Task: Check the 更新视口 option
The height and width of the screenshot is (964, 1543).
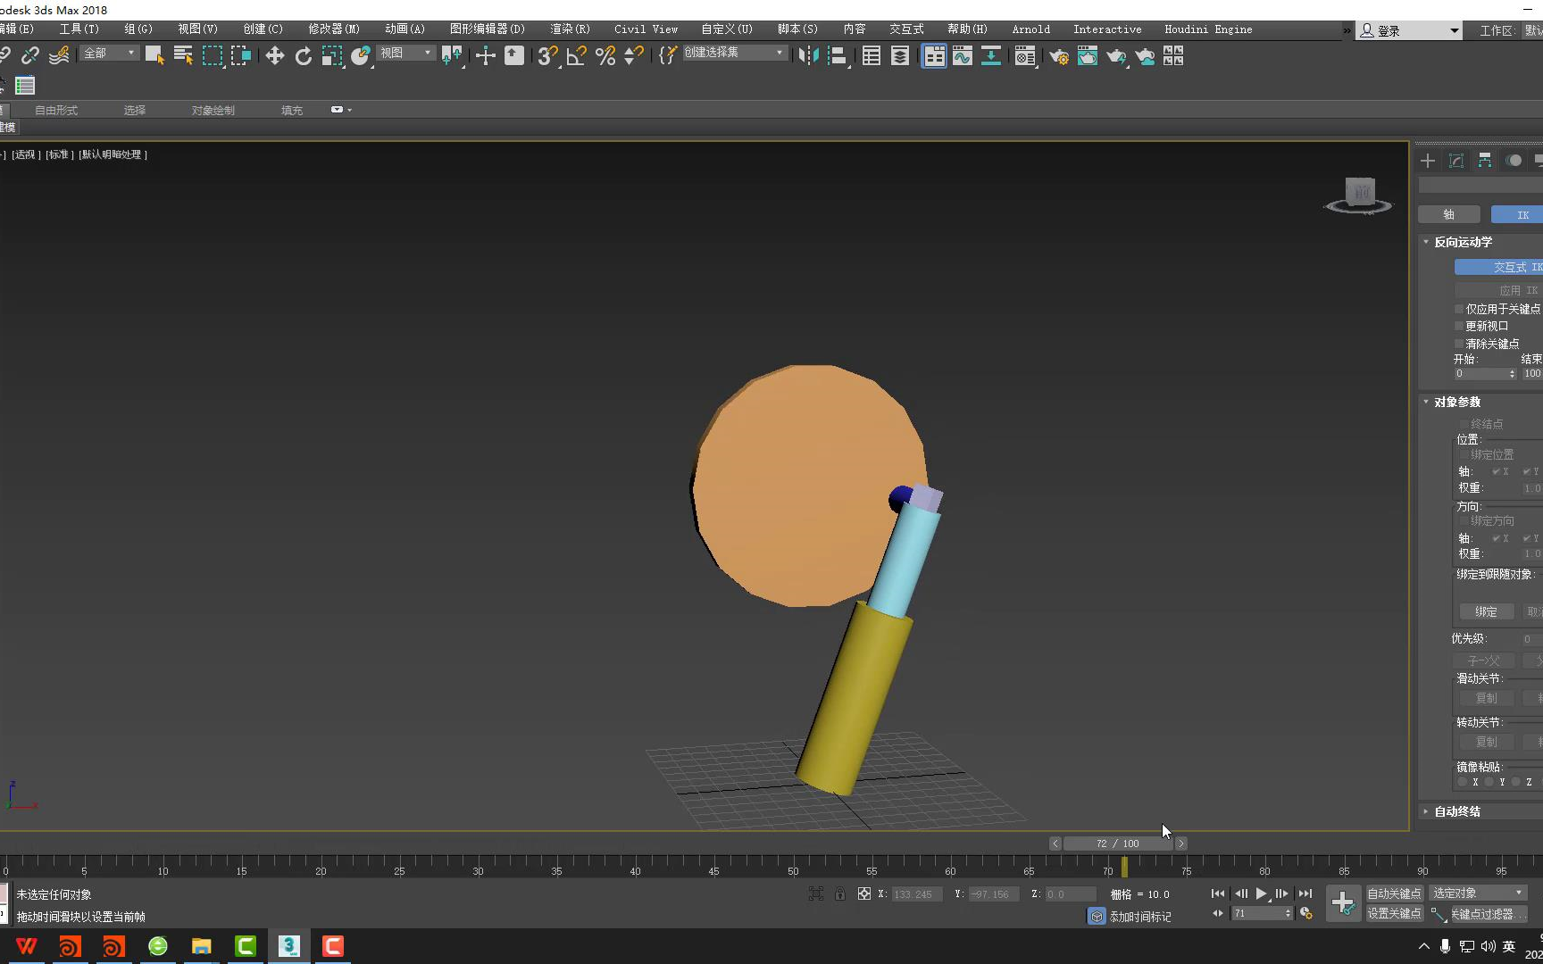Action: (x=1459, y=326)
